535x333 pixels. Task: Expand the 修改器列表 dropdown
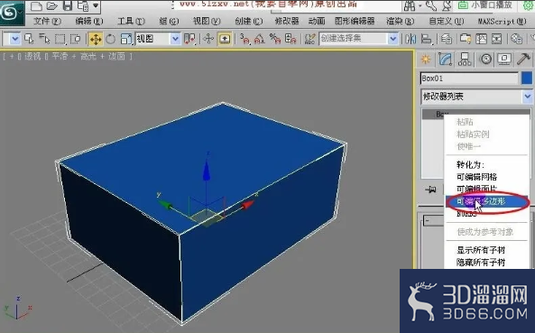coord(476,97)
